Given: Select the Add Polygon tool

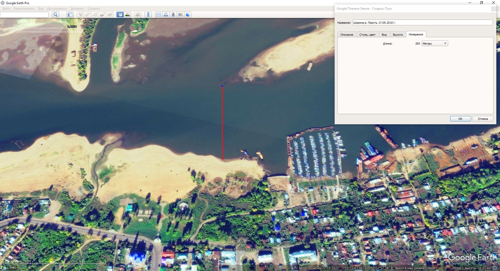Looking at the screenshot, I should tap(88, 15).
